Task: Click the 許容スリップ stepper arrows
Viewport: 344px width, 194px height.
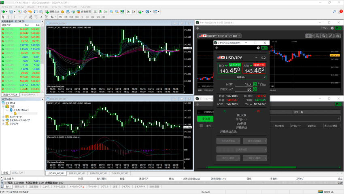Action: pos(255,89)
